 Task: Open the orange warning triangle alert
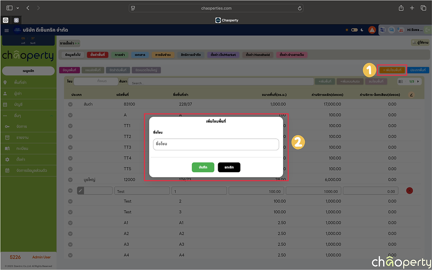point(372,30)
